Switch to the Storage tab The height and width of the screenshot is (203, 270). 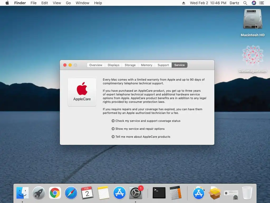[130, 65]
